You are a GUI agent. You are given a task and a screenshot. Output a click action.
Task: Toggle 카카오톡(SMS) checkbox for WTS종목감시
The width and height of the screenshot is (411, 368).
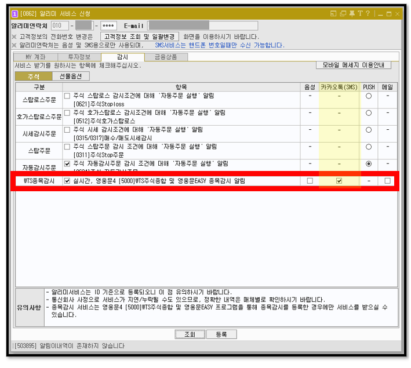pyautogui.click(x=339, y=181)
